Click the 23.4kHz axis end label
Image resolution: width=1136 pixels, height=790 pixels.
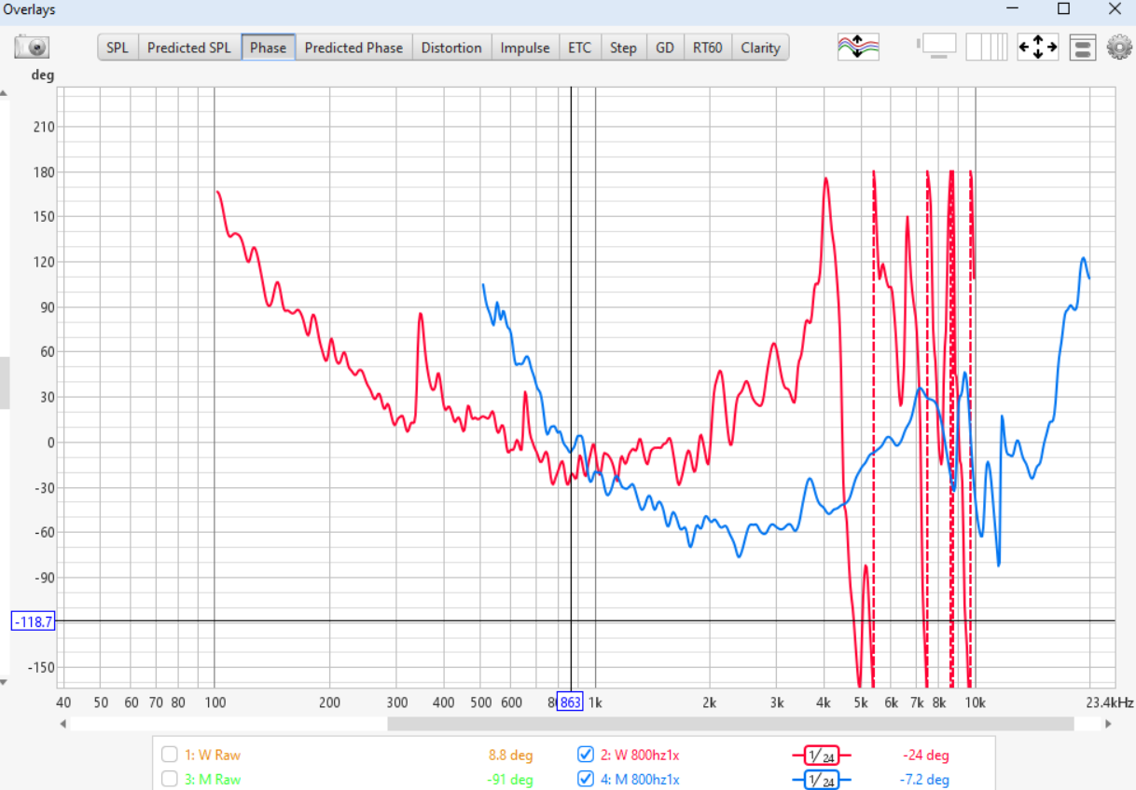pyautogui.click(x=1110, y=702)
